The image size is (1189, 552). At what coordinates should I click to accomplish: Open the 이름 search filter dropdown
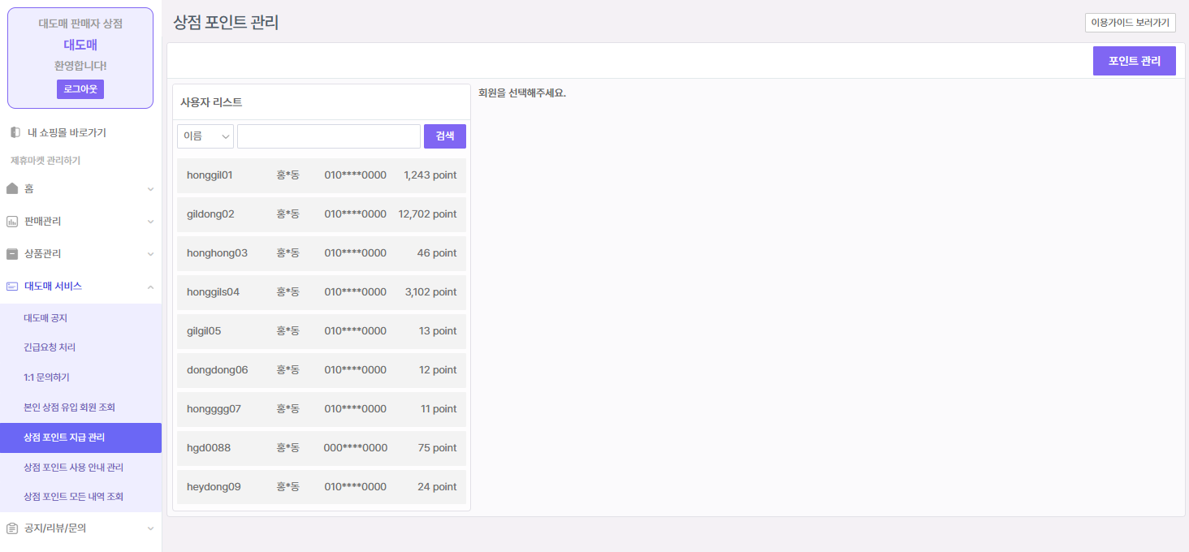point(205,136)
